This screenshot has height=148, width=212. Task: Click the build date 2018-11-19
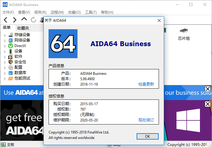[x=89, y=84]
